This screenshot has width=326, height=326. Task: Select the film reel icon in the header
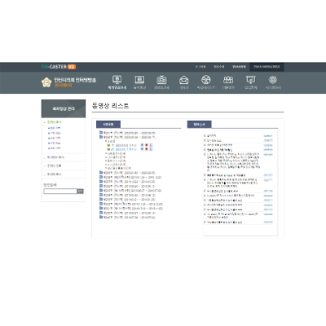coord(206,80)
